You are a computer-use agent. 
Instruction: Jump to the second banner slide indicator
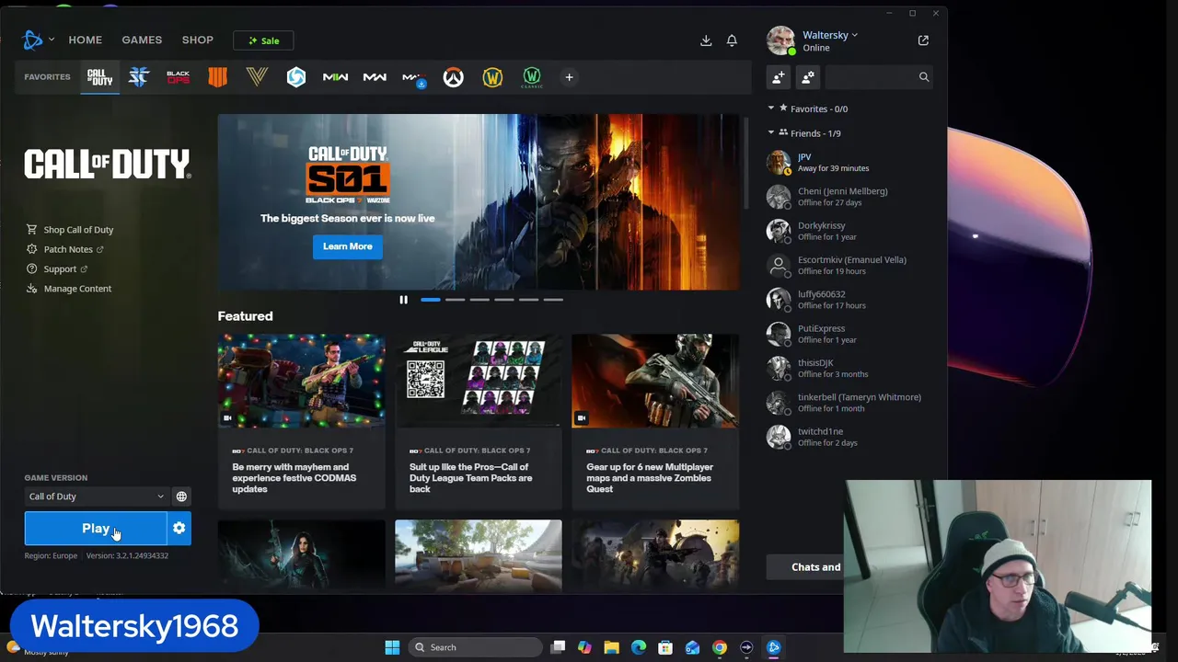coord(455,300)
